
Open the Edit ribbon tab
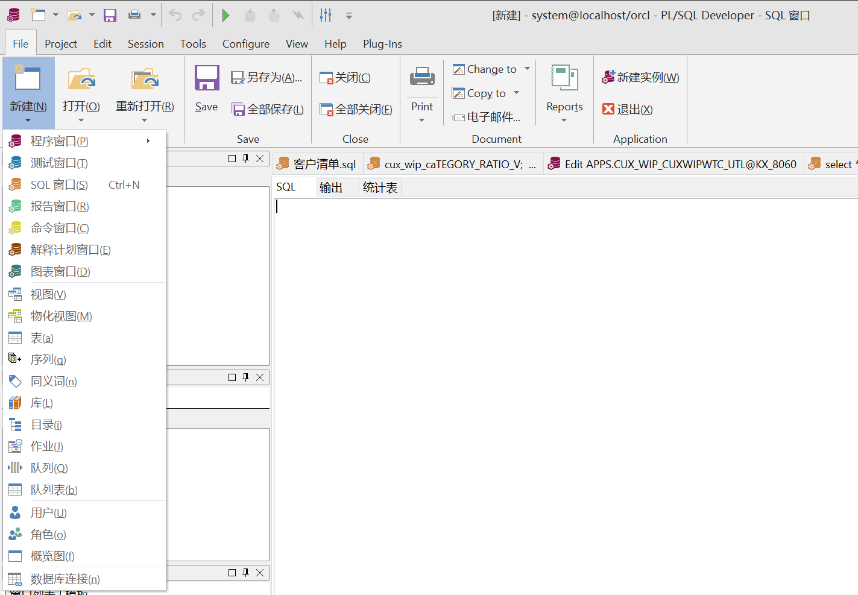[x=103, y=44]
